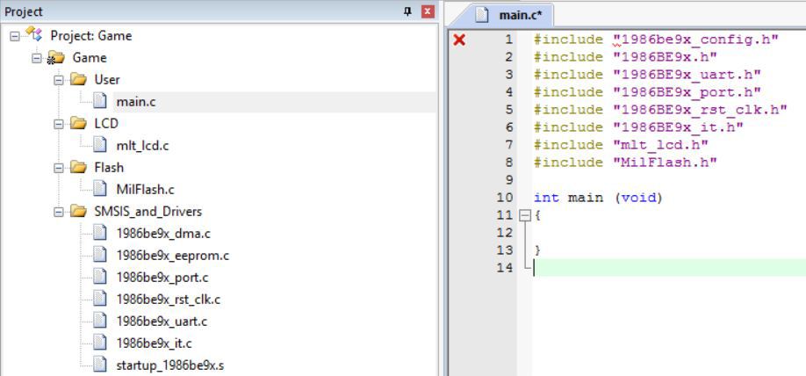Viewport: 806px width, 376px height.
Task: Fold the main function code block
Action: click(x=524, y=216)
